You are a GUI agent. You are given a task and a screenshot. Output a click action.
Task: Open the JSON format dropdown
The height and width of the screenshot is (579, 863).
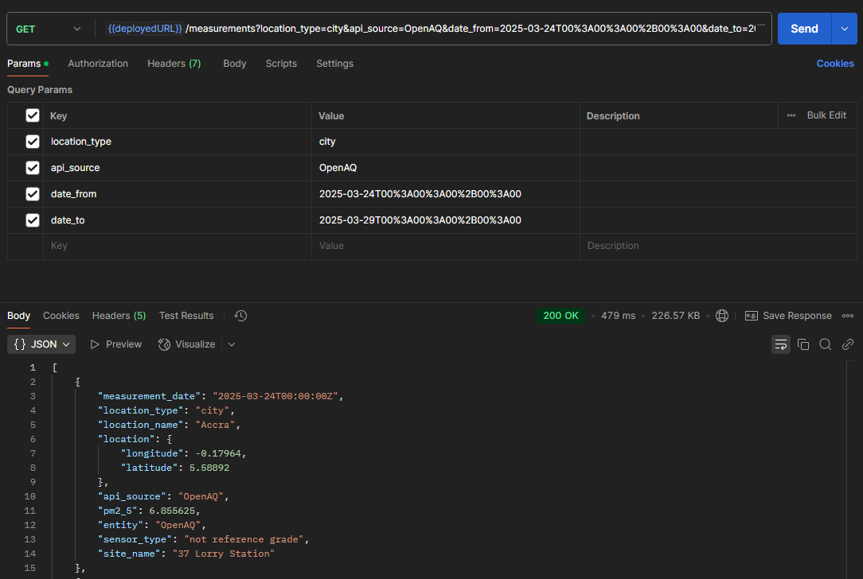pos(41,344)
